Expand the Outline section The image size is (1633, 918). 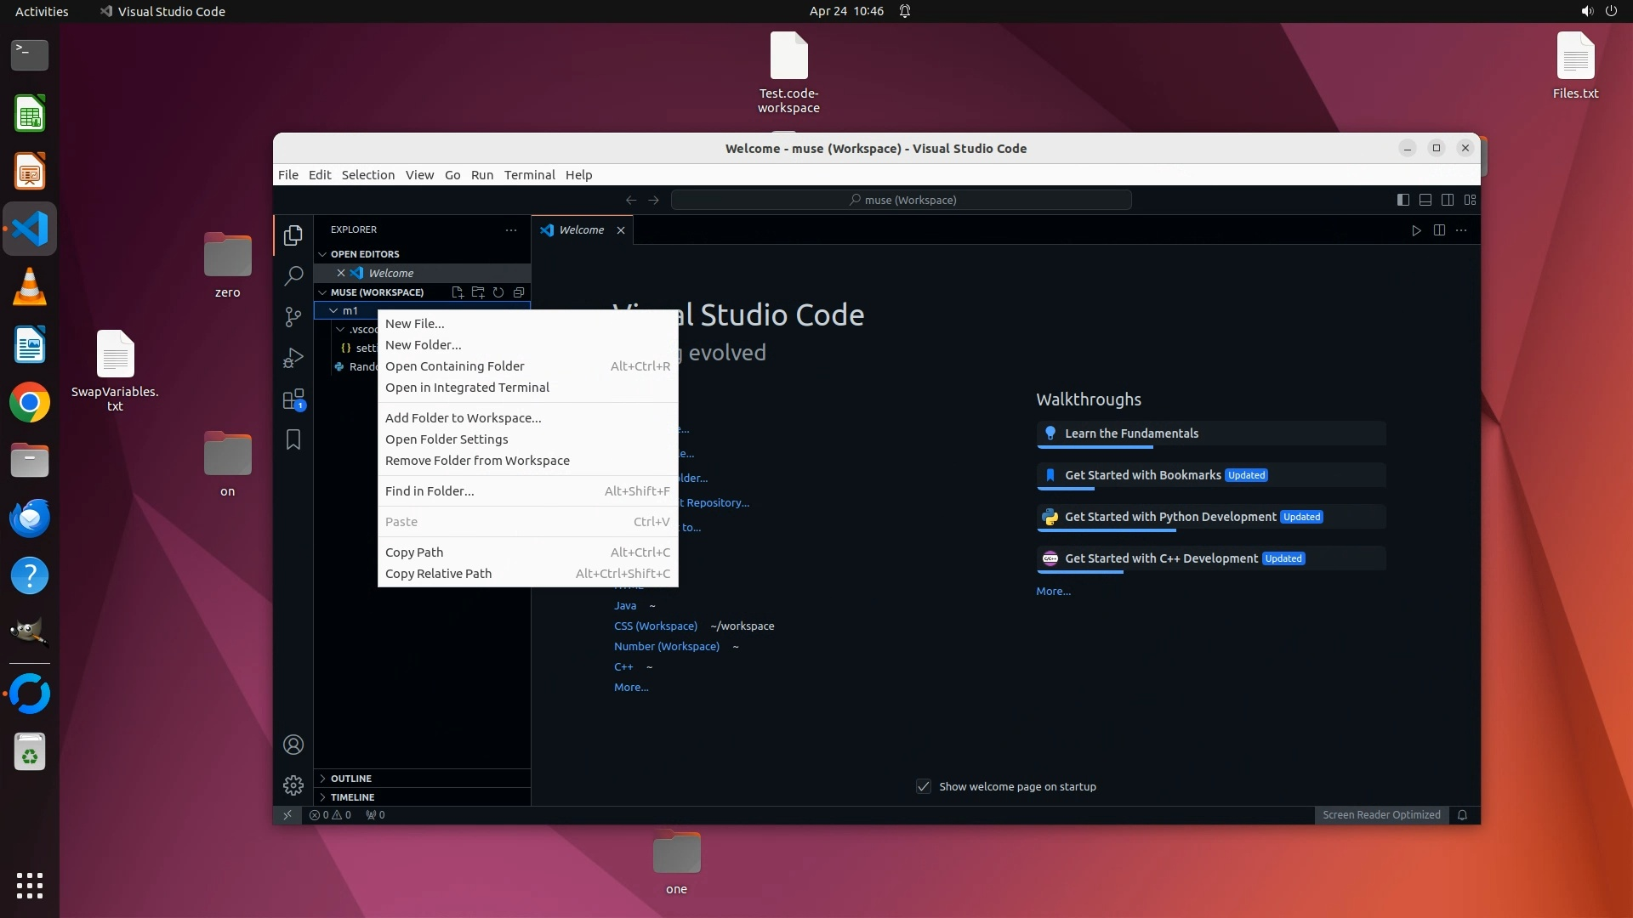(350, 779)
